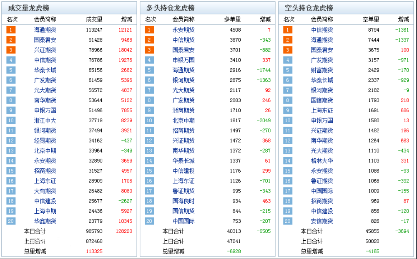
Task: Open 安信期货 member link
Action: click(322, 221)
